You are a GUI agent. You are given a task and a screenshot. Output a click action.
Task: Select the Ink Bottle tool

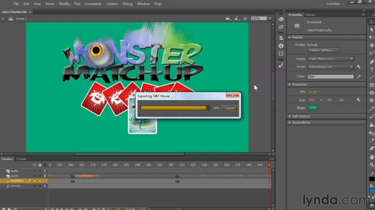[372, 133]
